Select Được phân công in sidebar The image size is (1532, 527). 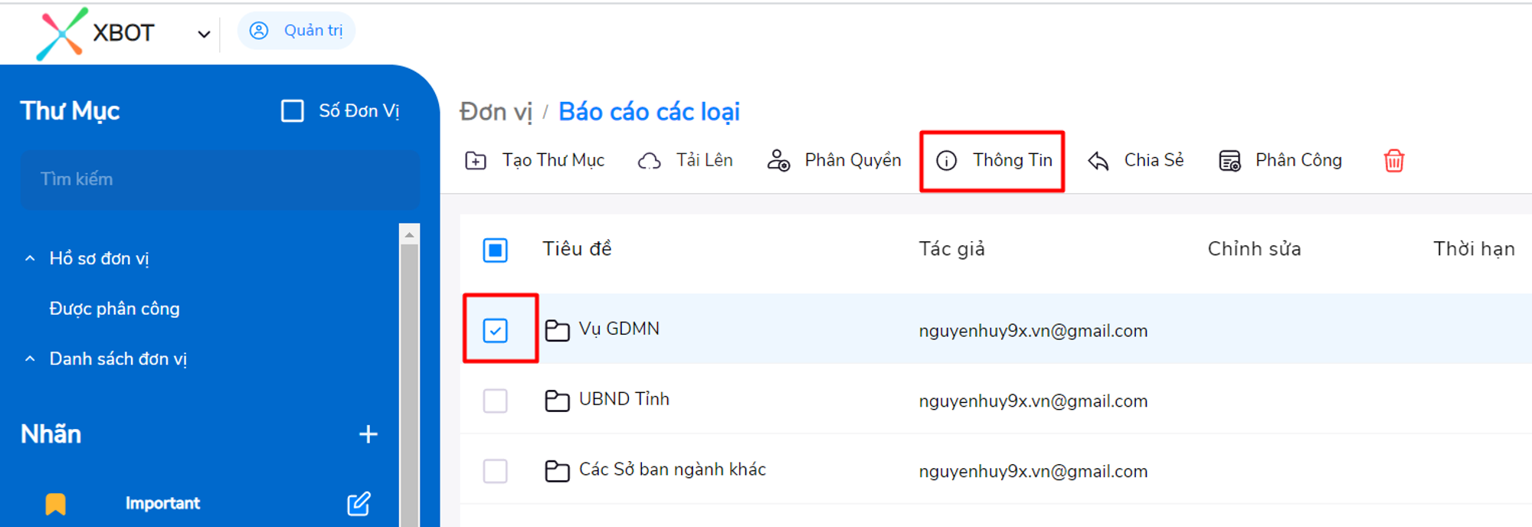115,309
